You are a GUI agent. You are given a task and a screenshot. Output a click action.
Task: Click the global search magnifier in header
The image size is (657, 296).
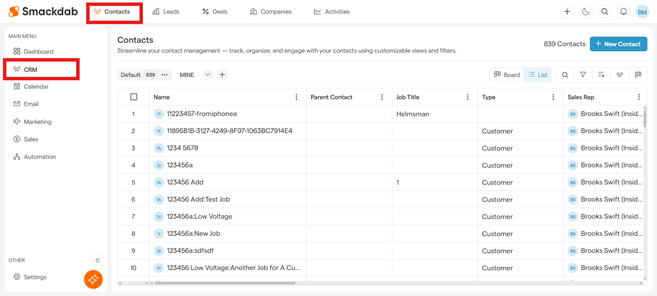605,12
